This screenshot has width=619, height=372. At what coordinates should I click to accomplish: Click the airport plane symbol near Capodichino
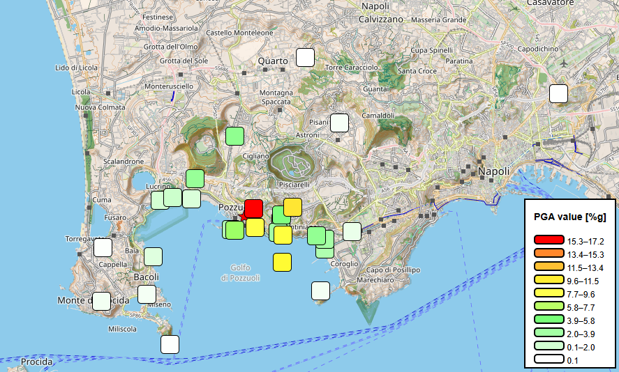(x=563, y=63)
